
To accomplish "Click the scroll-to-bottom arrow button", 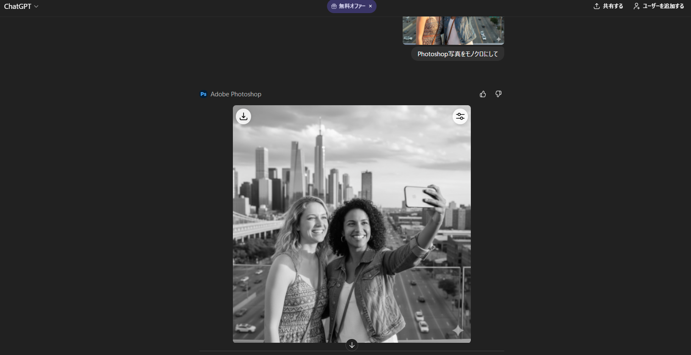I will (x=352, y=345).
